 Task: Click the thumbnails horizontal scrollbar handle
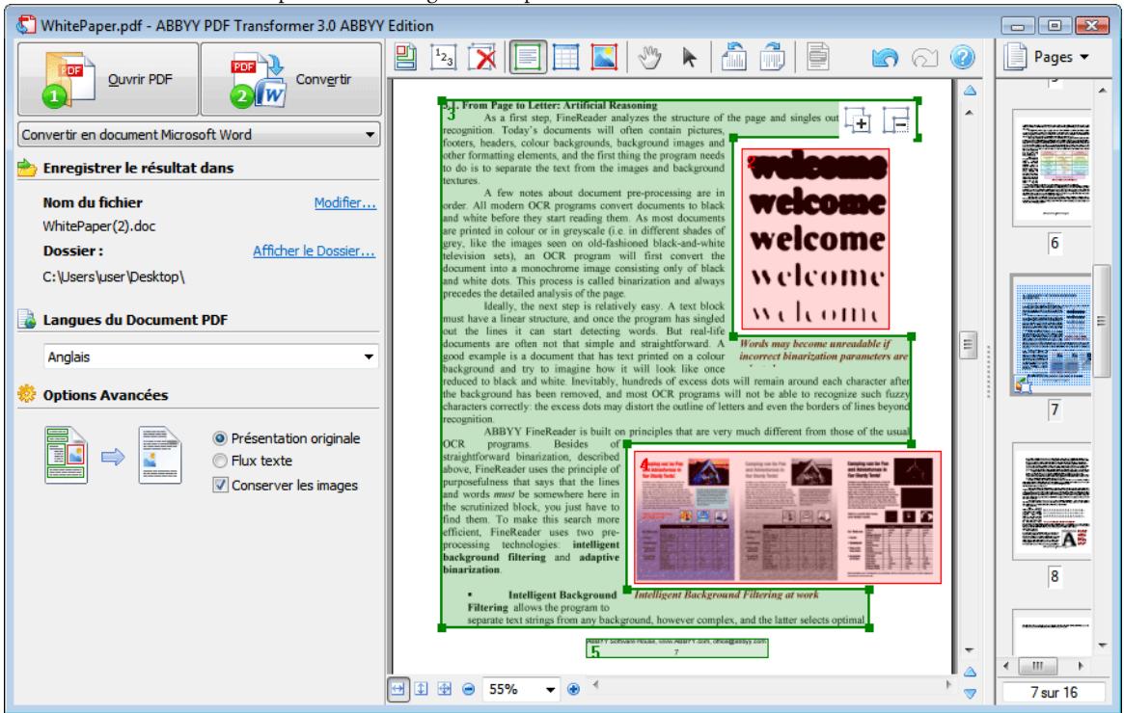click(1038, 666)
